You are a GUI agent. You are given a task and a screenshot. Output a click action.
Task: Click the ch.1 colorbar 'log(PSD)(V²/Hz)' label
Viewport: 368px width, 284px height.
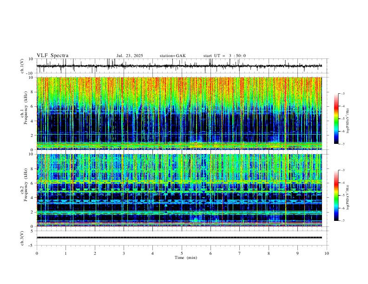click(x=348, y=121)
